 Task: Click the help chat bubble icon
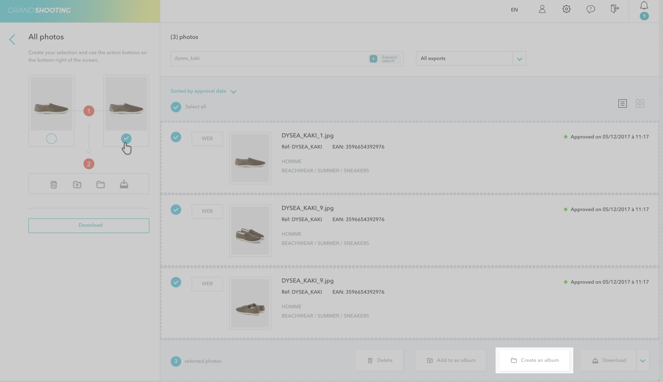(590, 9)
